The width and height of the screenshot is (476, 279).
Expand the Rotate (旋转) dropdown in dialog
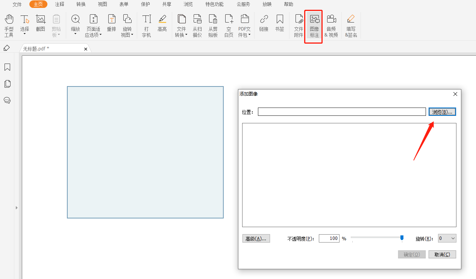pyautogui.click(x=447, y=238)
